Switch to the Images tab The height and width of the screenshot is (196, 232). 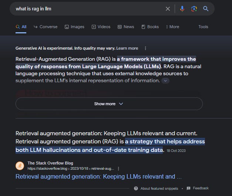click(x=74, y=27)
